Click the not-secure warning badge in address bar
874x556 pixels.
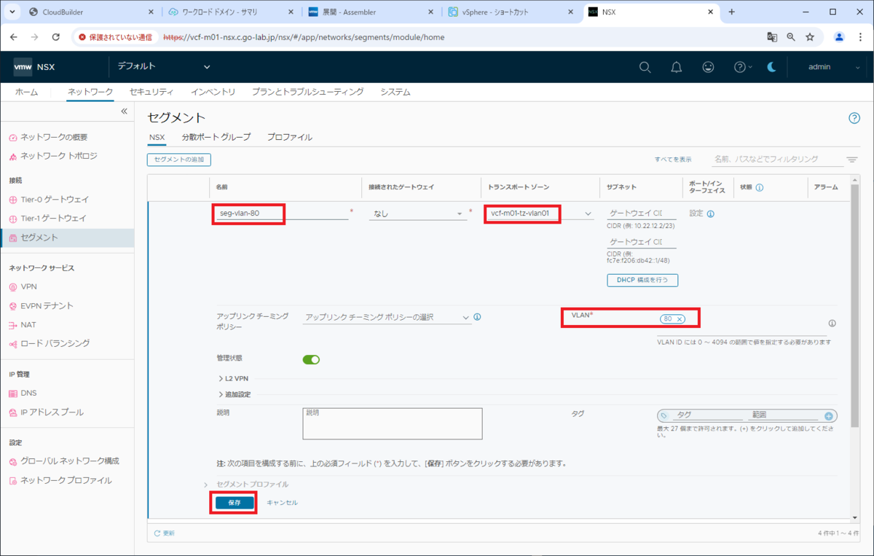(x=116, y=36)
